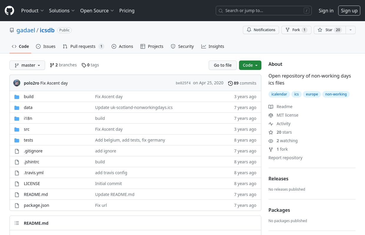Select the europe topic tag
This screenshot has height=235, width=365.
point(312,94)
